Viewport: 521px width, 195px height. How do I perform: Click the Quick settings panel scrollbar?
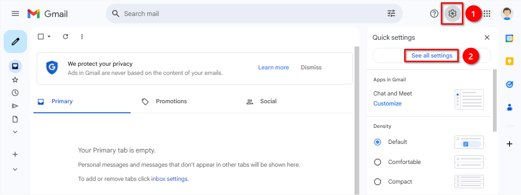(495, 100)
